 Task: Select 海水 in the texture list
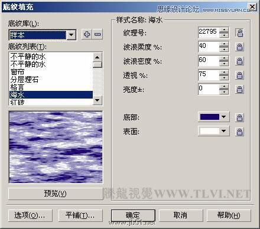pyautogui.click(x=51, y=95)
